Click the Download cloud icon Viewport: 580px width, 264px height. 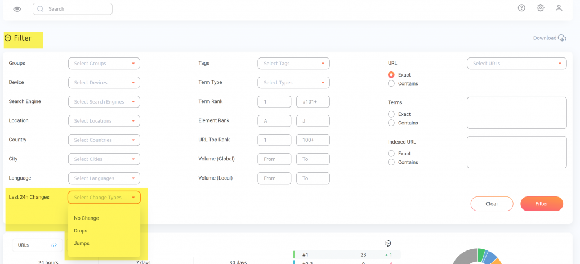[562, 38]
